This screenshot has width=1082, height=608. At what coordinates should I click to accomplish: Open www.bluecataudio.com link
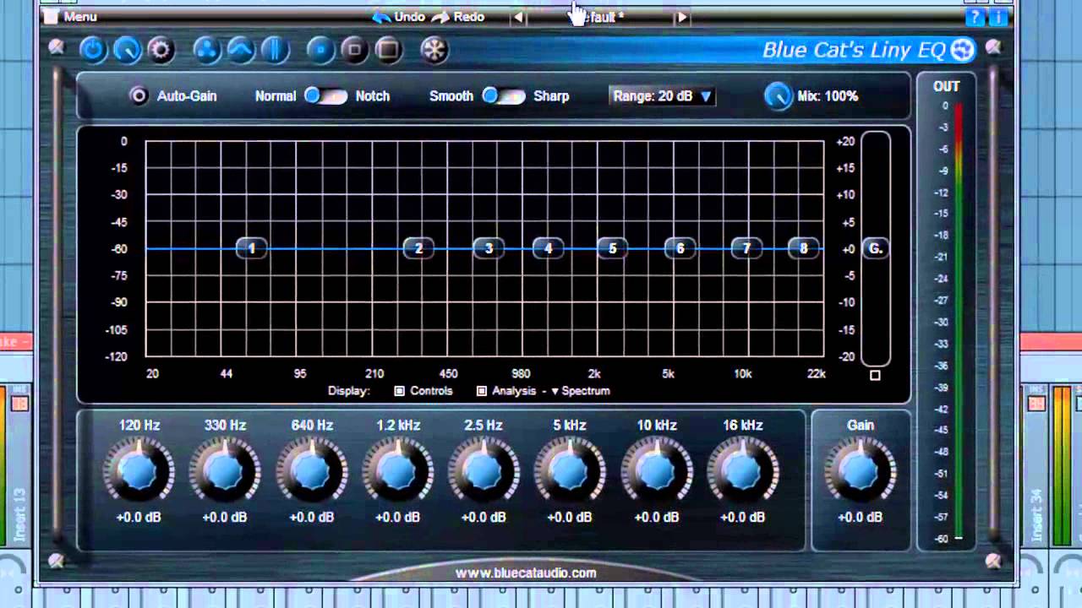tap(526, 573)
